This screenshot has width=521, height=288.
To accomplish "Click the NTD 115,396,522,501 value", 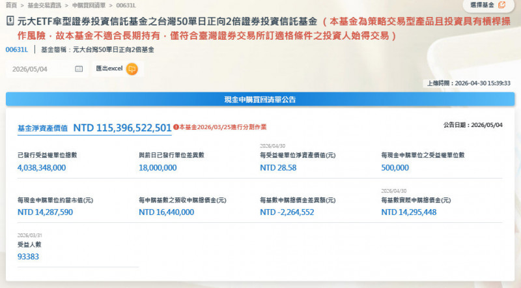I will [x=122, y=128].
